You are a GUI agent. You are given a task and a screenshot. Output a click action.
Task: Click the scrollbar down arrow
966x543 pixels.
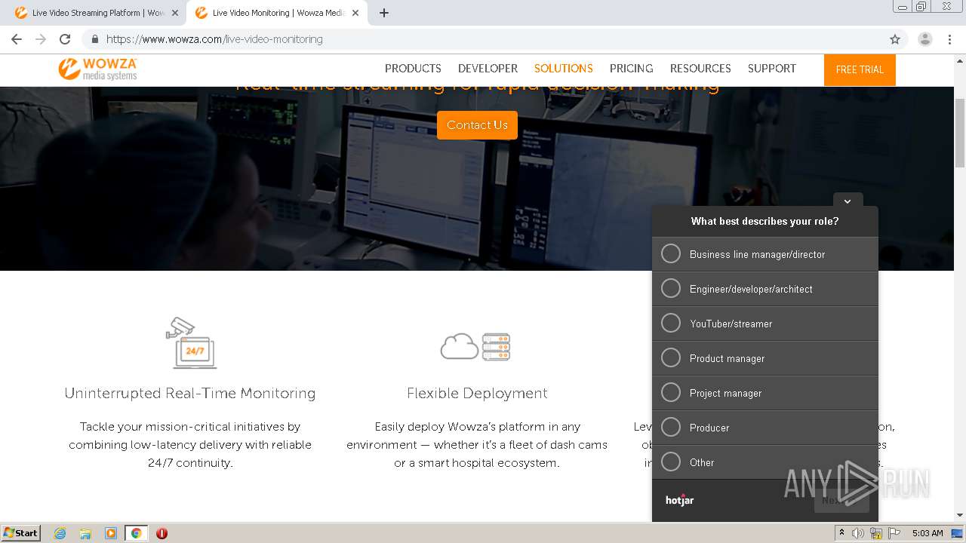[x=960, y=515]
